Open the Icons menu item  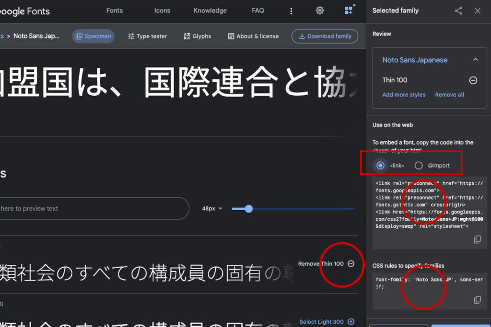[x=162, y=11]
